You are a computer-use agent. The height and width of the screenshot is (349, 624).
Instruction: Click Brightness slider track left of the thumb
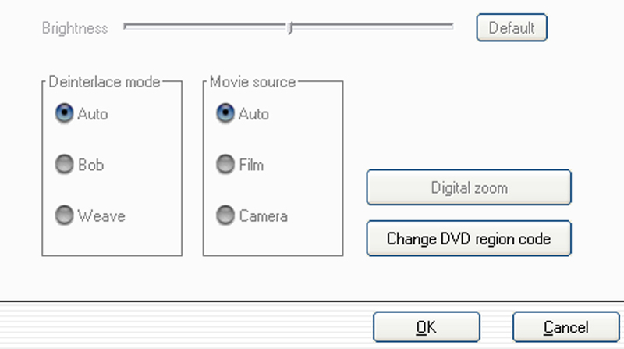(x=205, y=27)
